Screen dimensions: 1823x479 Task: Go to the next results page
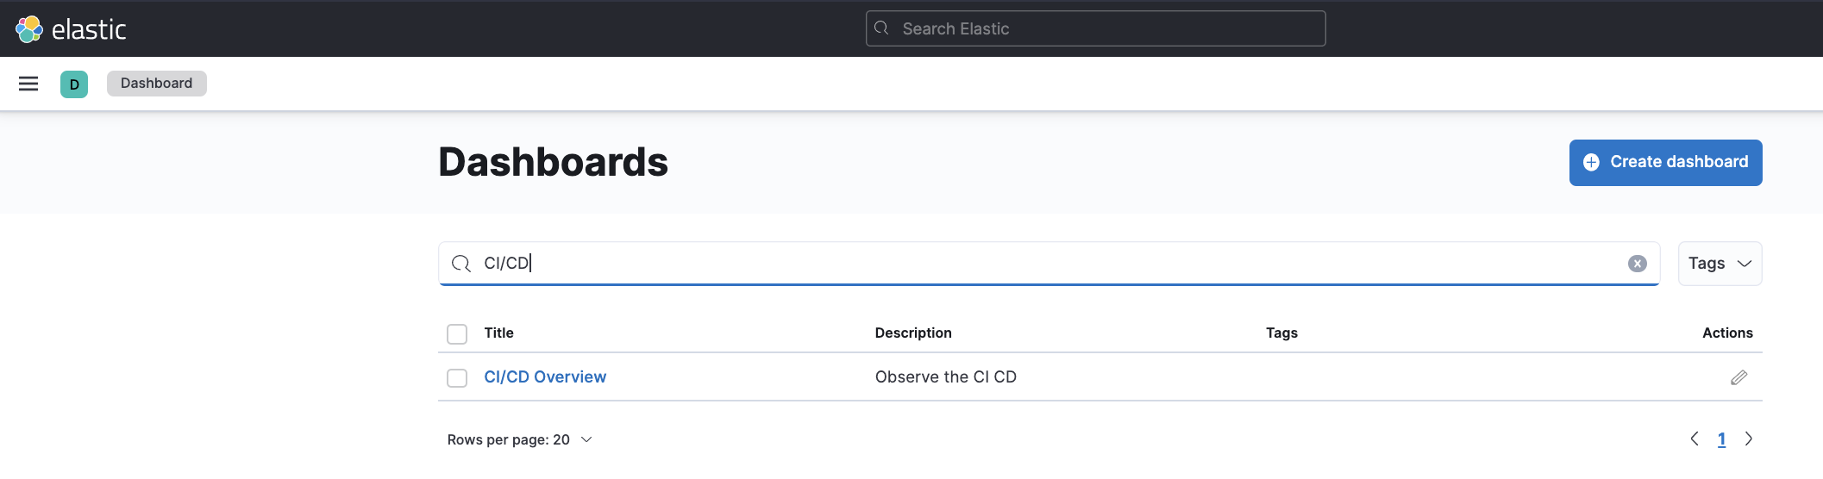(x=1749, y=439)
